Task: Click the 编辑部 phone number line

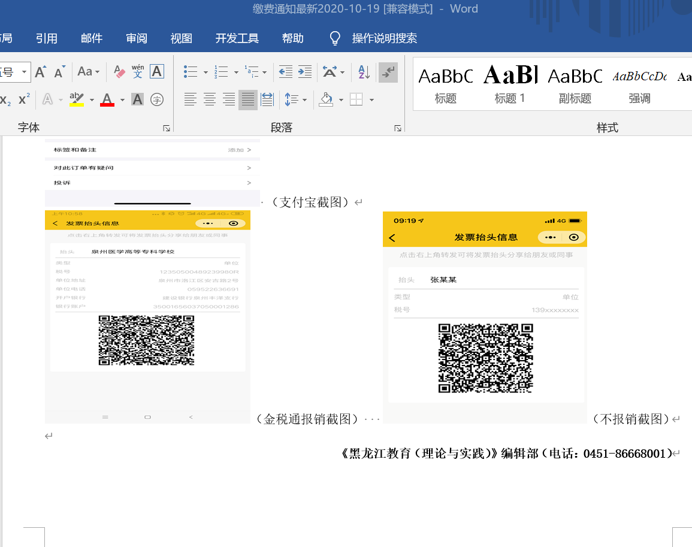Action: tap(507, 454)
